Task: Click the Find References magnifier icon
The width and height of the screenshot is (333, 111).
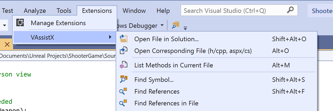Action: coord(123,91)
